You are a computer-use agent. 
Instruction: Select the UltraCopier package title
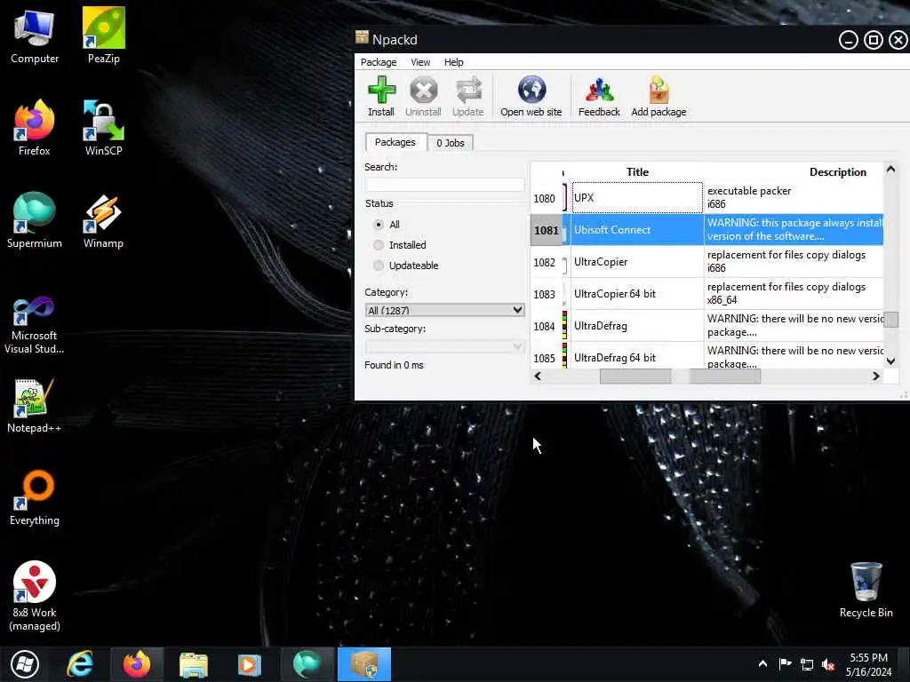(x=601, y=262)
